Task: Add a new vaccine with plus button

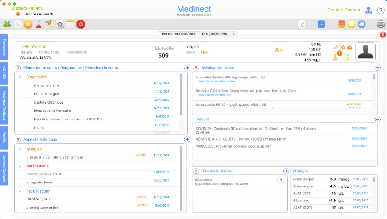Action: (x=378, y=119)
